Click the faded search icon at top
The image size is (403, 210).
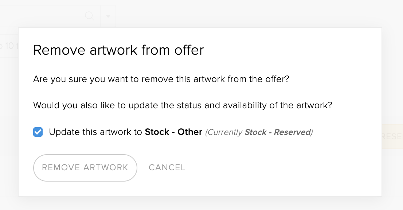[x=89, y=16]
